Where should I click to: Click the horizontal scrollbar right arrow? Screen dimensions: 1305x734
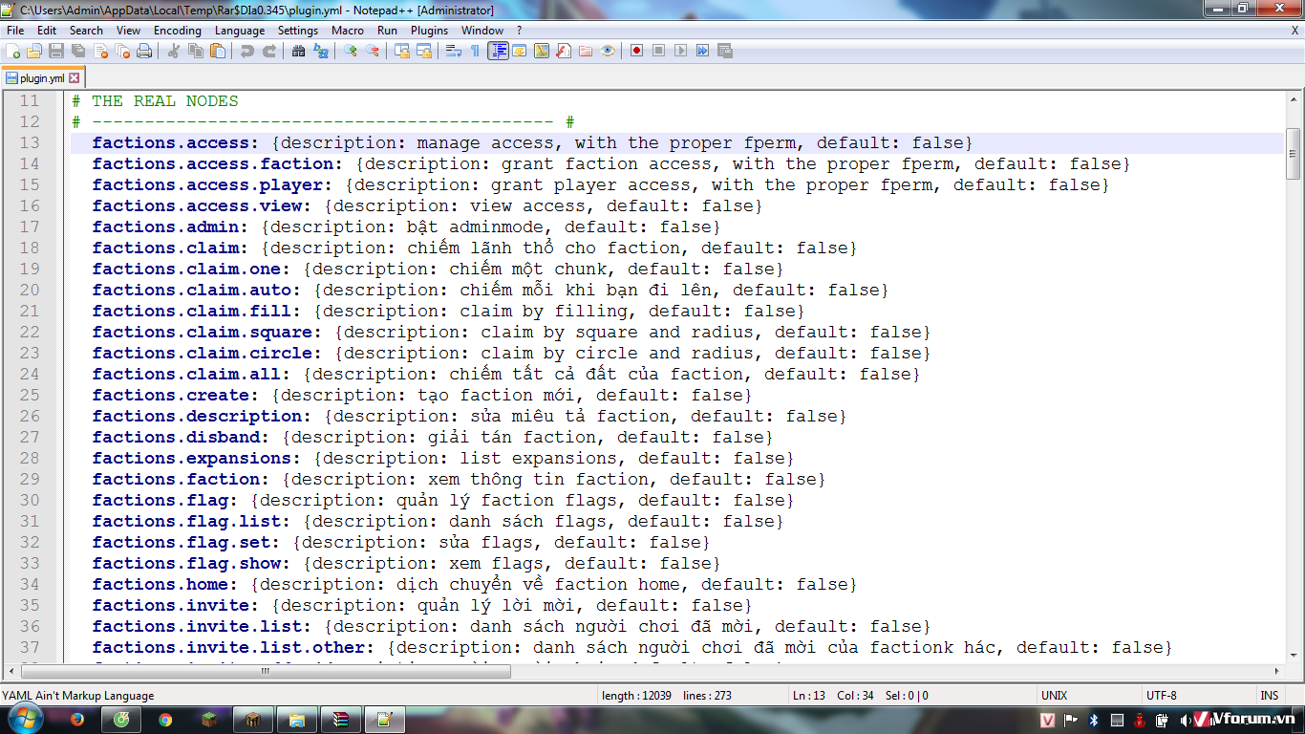click(x=1277, y=672)
